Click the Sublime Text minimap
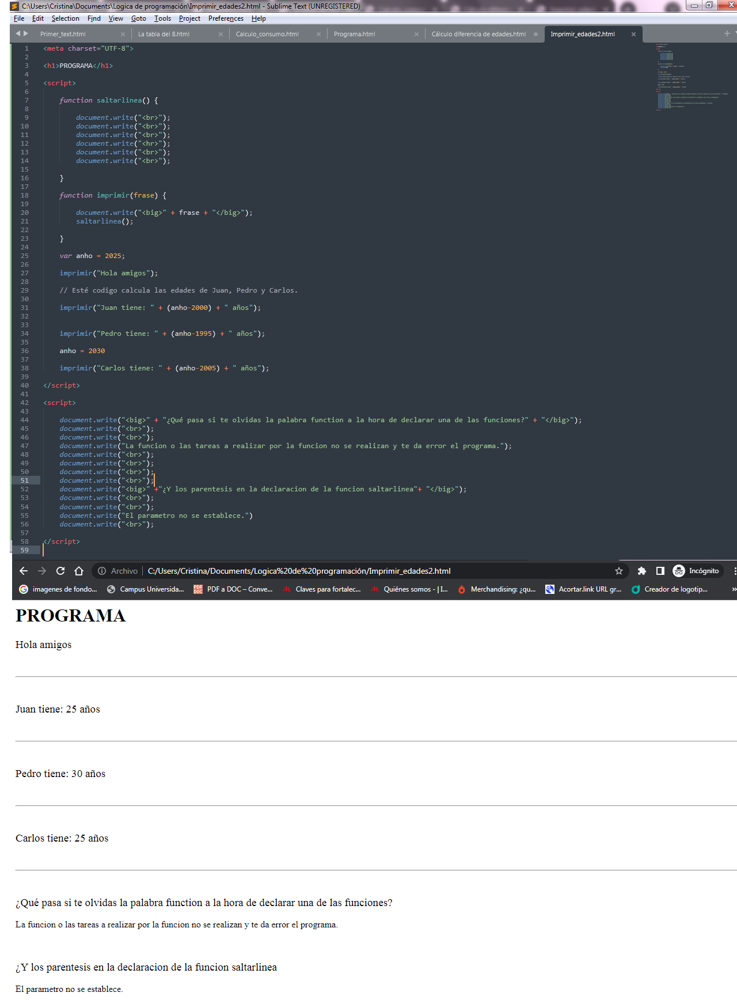Screen dimensions: 737x1004 [x=691, y=77]
